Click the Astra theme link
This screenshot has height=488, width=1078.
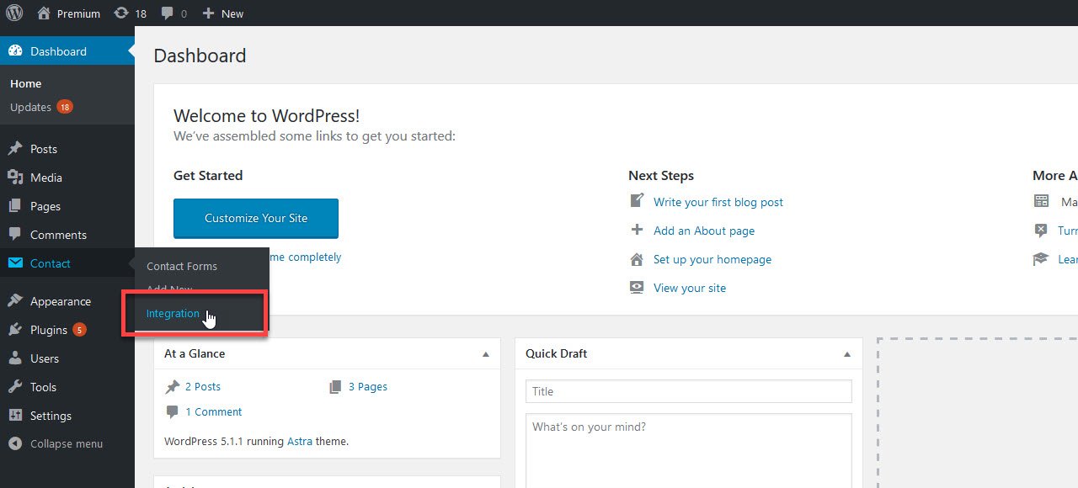299,441
